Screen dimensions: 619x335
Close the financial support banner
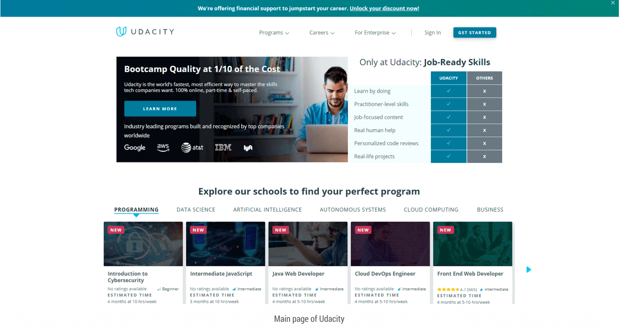[x=613, y=2]
